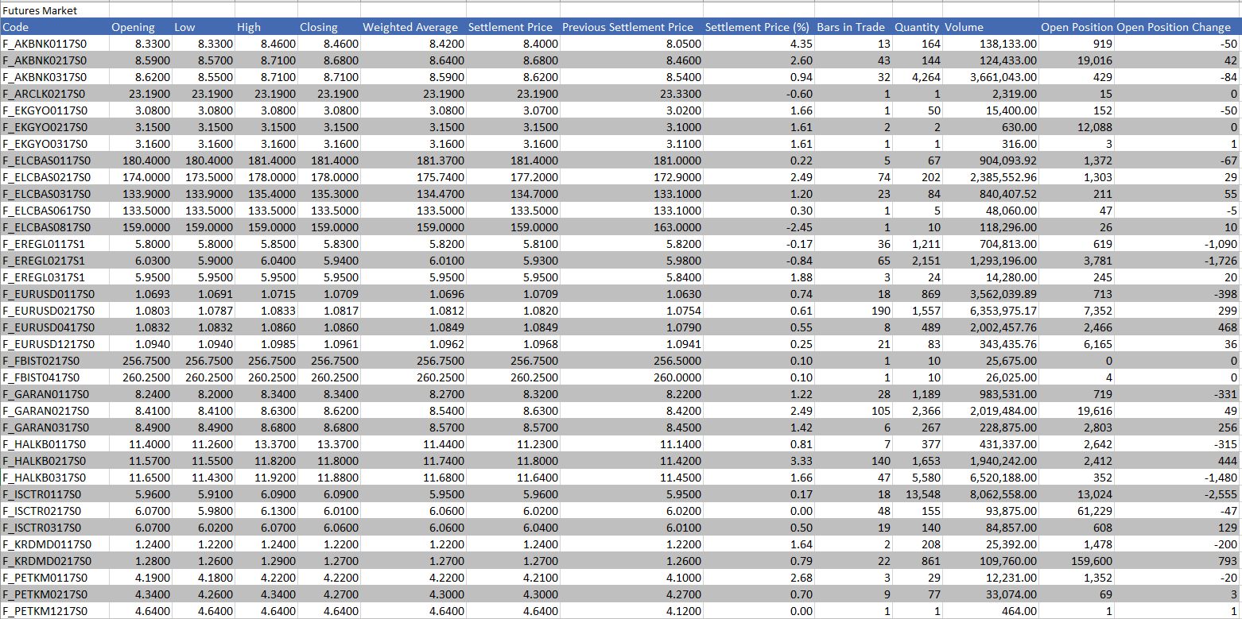1242x619 pixels.
Task: Select the 'High' column header cell
Action: point(266,27)
